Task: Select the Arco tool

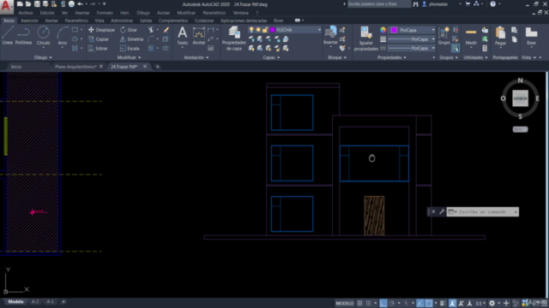Action: pos(63,36)
